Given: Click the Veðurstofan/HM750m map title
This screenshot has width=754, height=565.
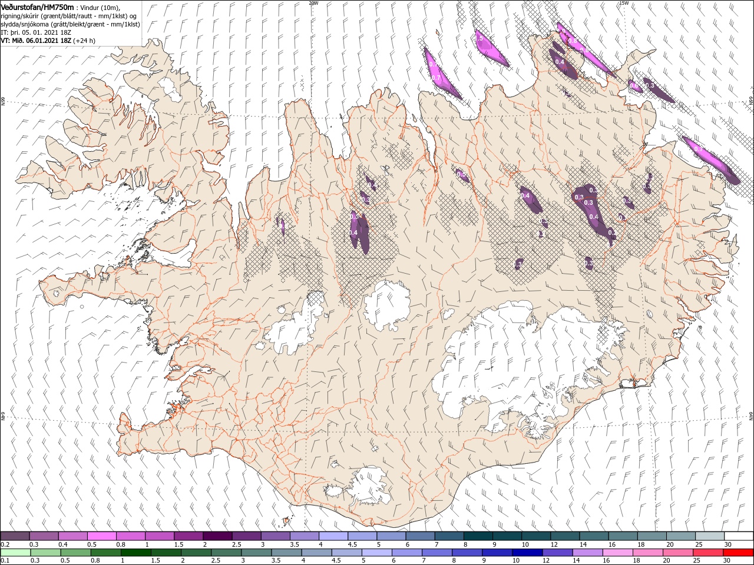Looking at the screenshot, I should pos(37,6).
